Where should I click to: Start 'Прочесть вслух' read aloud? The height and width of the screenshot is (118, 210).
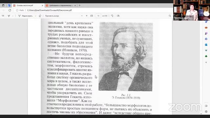click(x=52, y=16)
